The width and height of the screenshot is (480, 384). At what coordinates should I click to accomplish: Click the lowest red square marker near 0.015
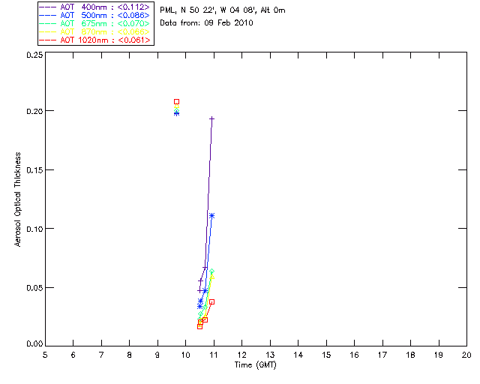pyautogui.click(x=200, y=327)
